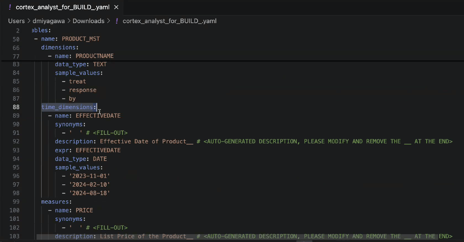This screenshot has width=464, height=242.
Task: Click line number 100 in the gutter
Action: pos(14,210)
